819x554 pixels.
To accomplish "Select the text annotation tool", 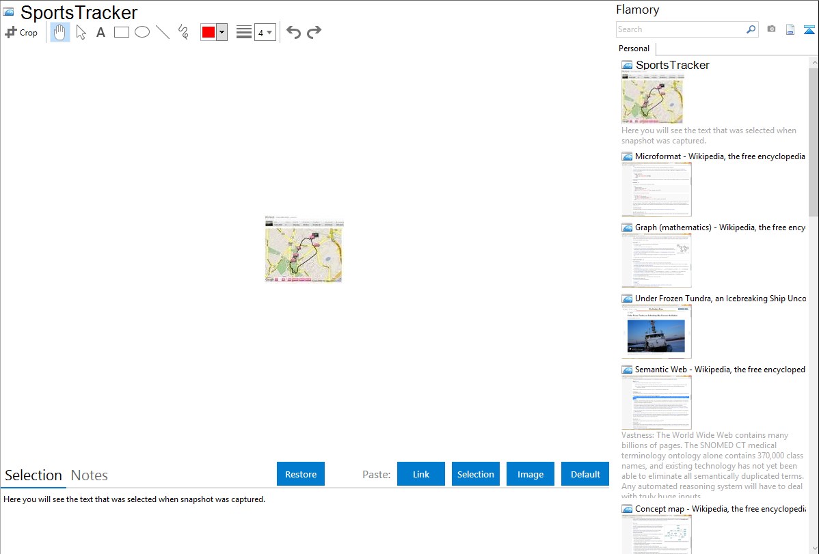I will tap(100, 32).
